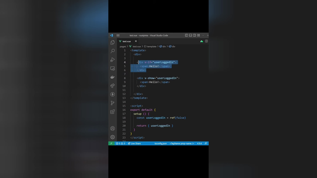The width and height of the screenshot is (317, 178).
Task: Click the opening <template> tag on line 1
Action: click(x=138, y=50)
